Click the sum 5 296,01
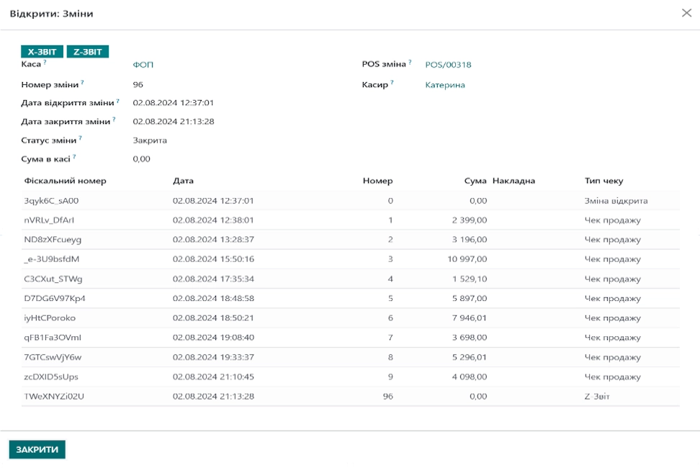This screenshot has width=700, height=468. 470,357
